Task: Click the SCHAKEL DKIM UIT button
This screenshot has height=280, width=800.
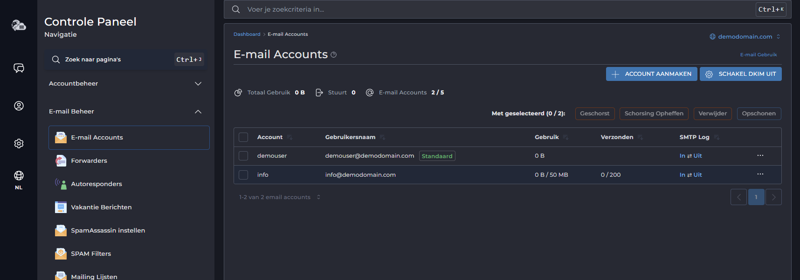Action: (x=741, y=74)
